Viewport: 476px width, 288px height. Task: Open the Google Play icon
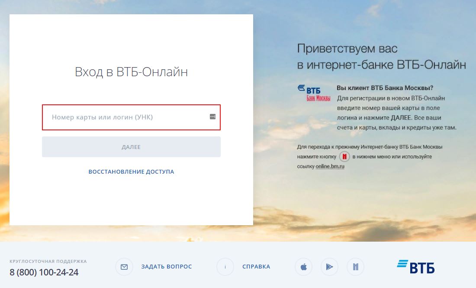point(329,267)
